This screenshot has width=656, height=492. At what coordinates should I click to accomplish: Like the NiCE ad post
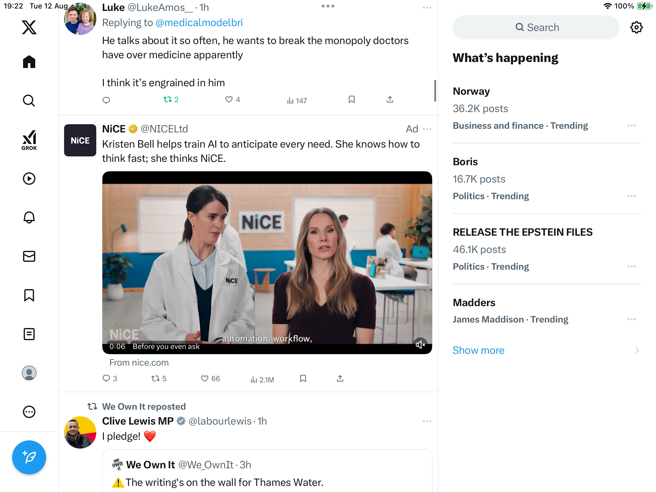point(205,378)
